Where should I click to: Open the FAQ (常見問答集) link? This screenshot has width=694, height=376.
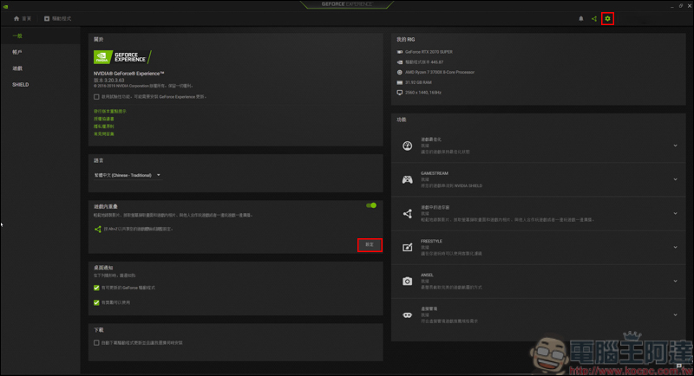point(104,134)
